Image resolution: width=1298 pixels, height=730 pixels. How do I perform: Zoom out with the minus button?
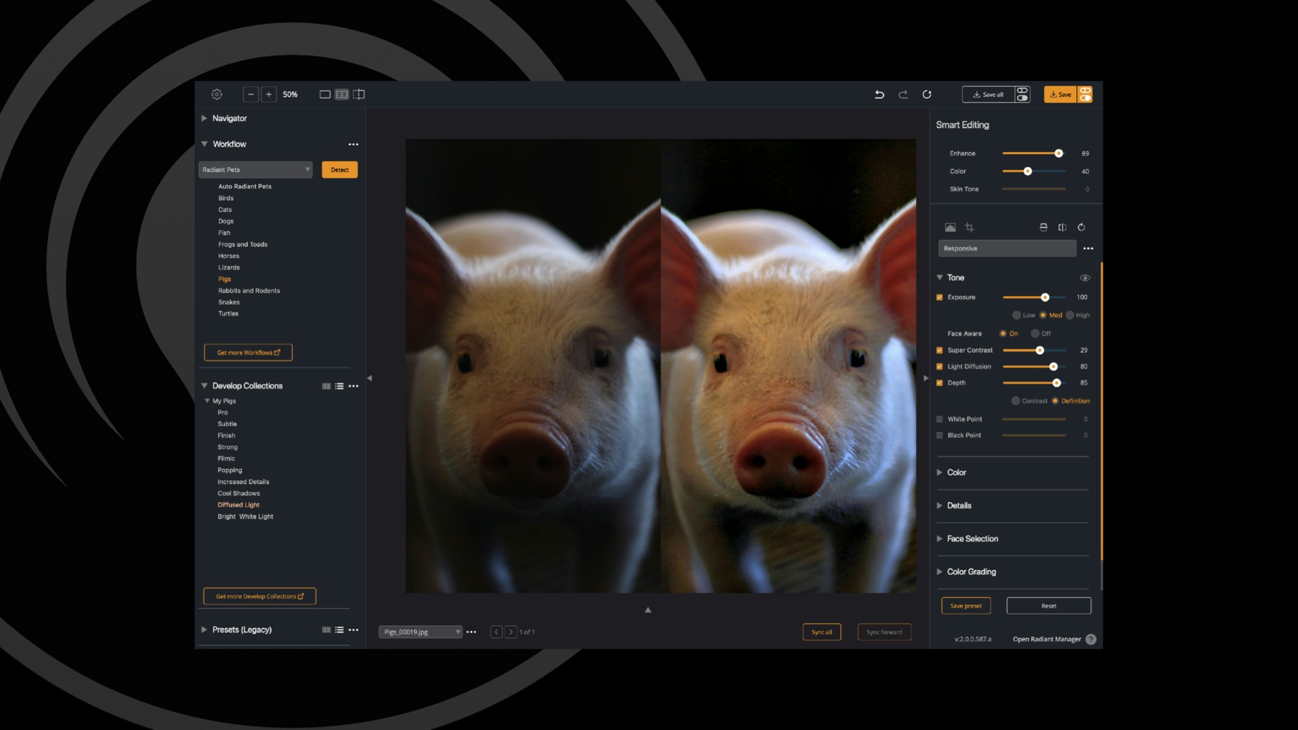251,95
